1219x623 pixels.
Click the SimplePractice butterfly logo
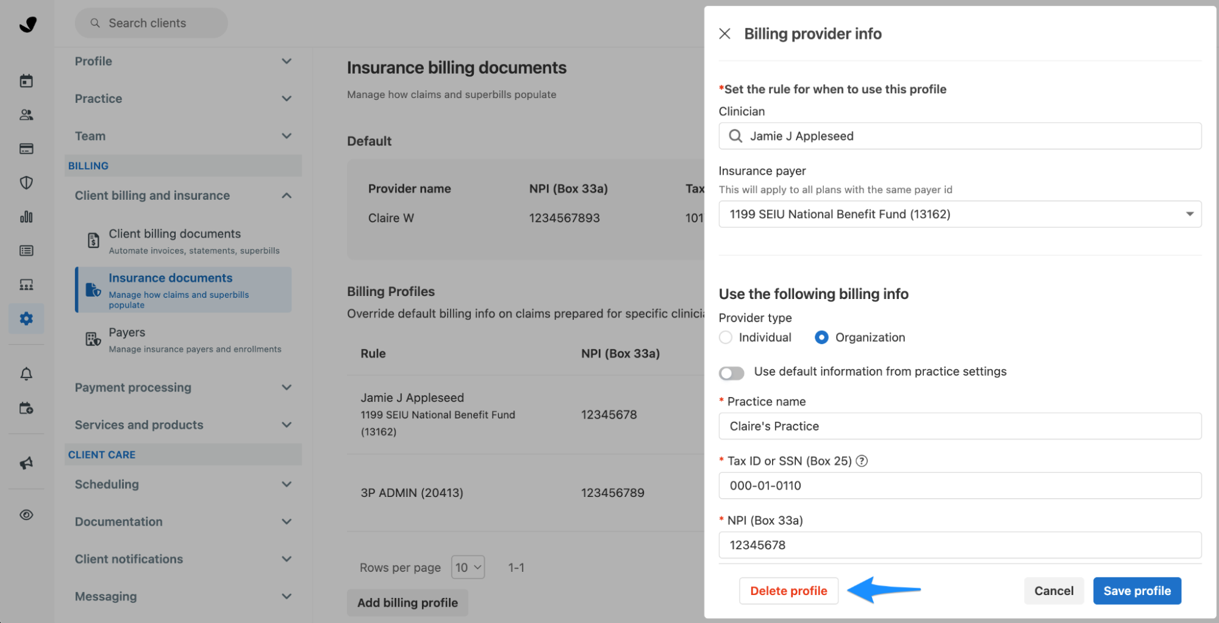point(27,24)
